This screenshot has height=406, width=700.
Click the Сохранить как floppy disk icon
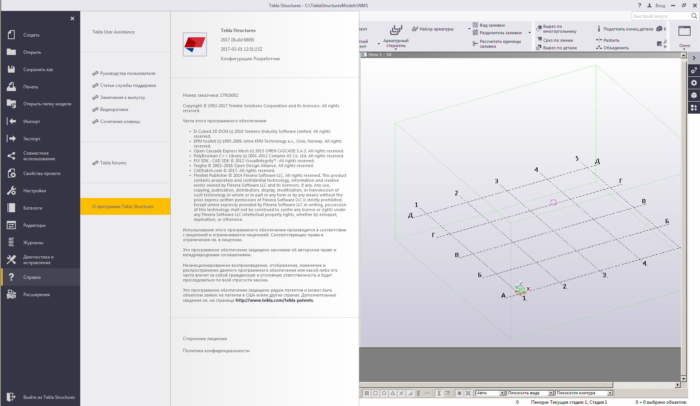11,69
